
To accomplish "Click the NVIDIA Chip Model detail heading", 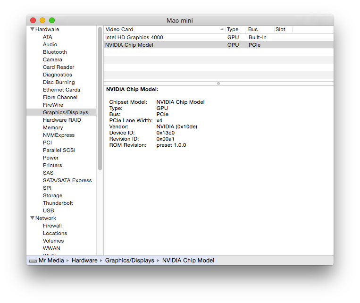I will pyautogui.click(x=132, y=89).
